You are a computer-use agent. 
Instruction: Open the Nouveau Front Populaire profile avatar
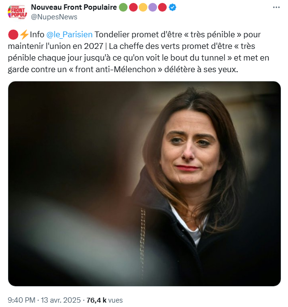(17, 12)
